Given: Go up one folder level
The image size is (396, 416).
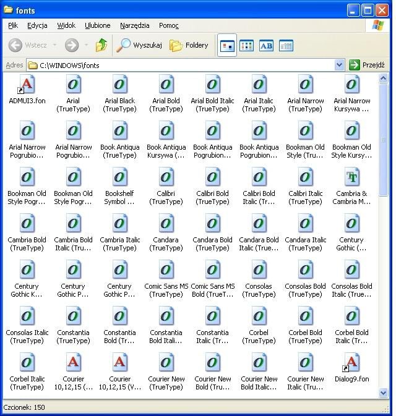Looking at the screenshot, I should pos(101,45).
